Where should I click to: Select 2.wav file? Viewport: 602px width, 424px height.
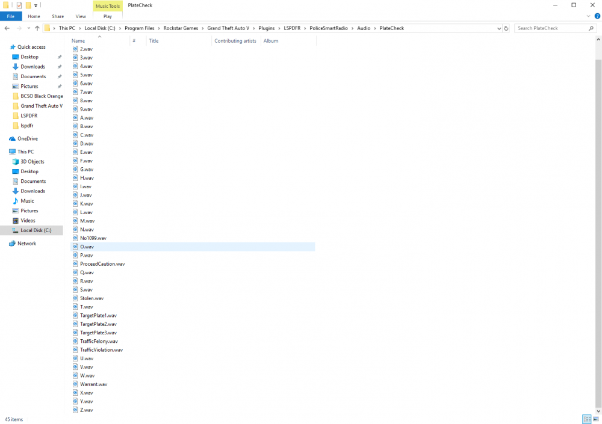click(86, 49)
